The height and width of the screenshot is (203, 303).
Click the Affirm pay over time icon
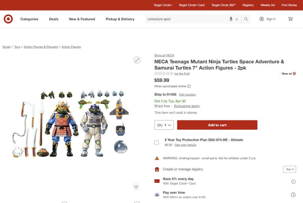[x=157, y=195]
